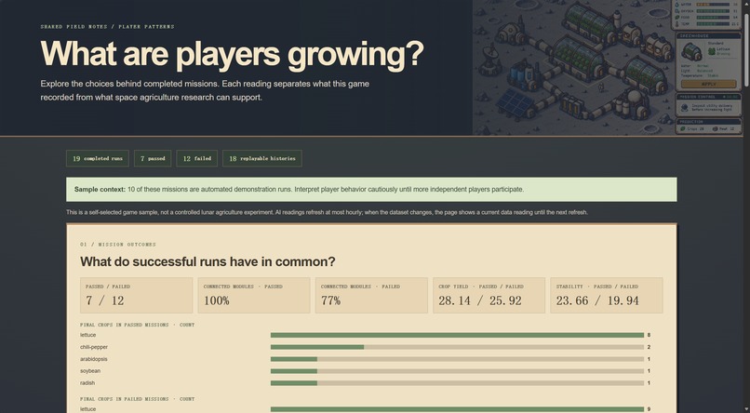Click the green 'Sample context' notice banner
The width and height of the screenshot is (750, 413).
pyautogui.click(x=371, y=190)
